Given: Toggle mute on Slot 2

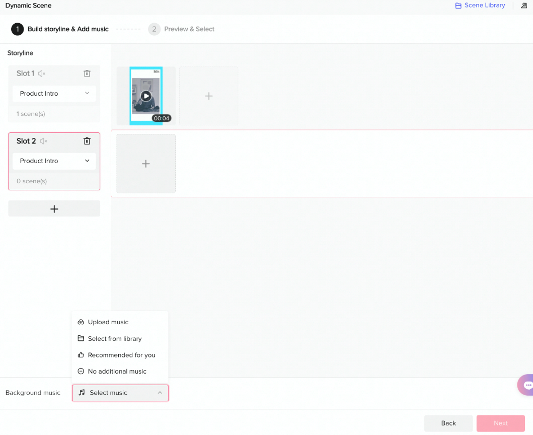Looking at the screenshot, I should click(43, 141).
